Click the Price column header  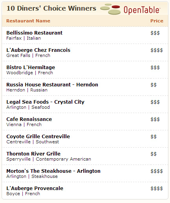coord(157,21)
